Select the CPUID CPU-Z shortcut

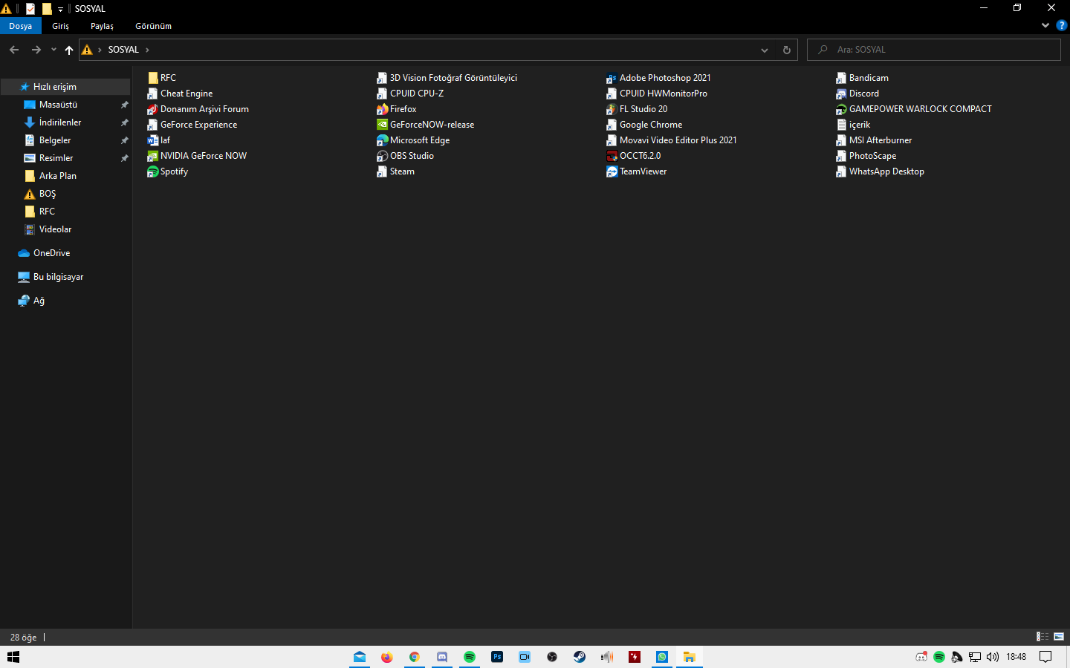410,94
